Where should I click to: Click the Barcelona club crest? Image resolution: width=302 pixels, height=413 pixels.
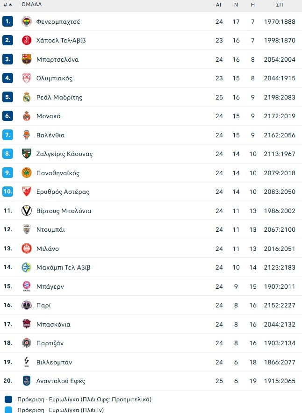(x=27, y=59)
